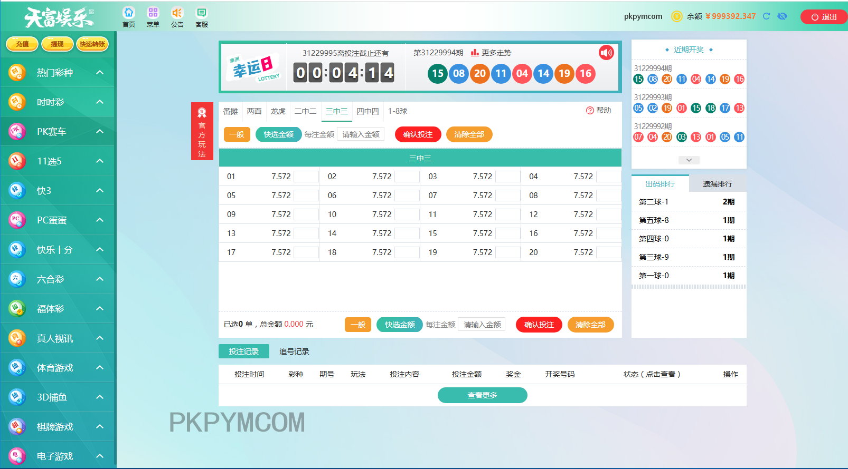This screenshot has width=848, height=469.
Task: Toggle the PC蛋蛋 chevron
Action: (100, 220)
